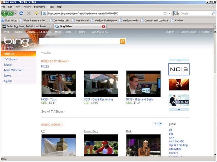Open Free Hotmail bookmark
This screenshot has height=162, width=217.
tap(80, 20)
